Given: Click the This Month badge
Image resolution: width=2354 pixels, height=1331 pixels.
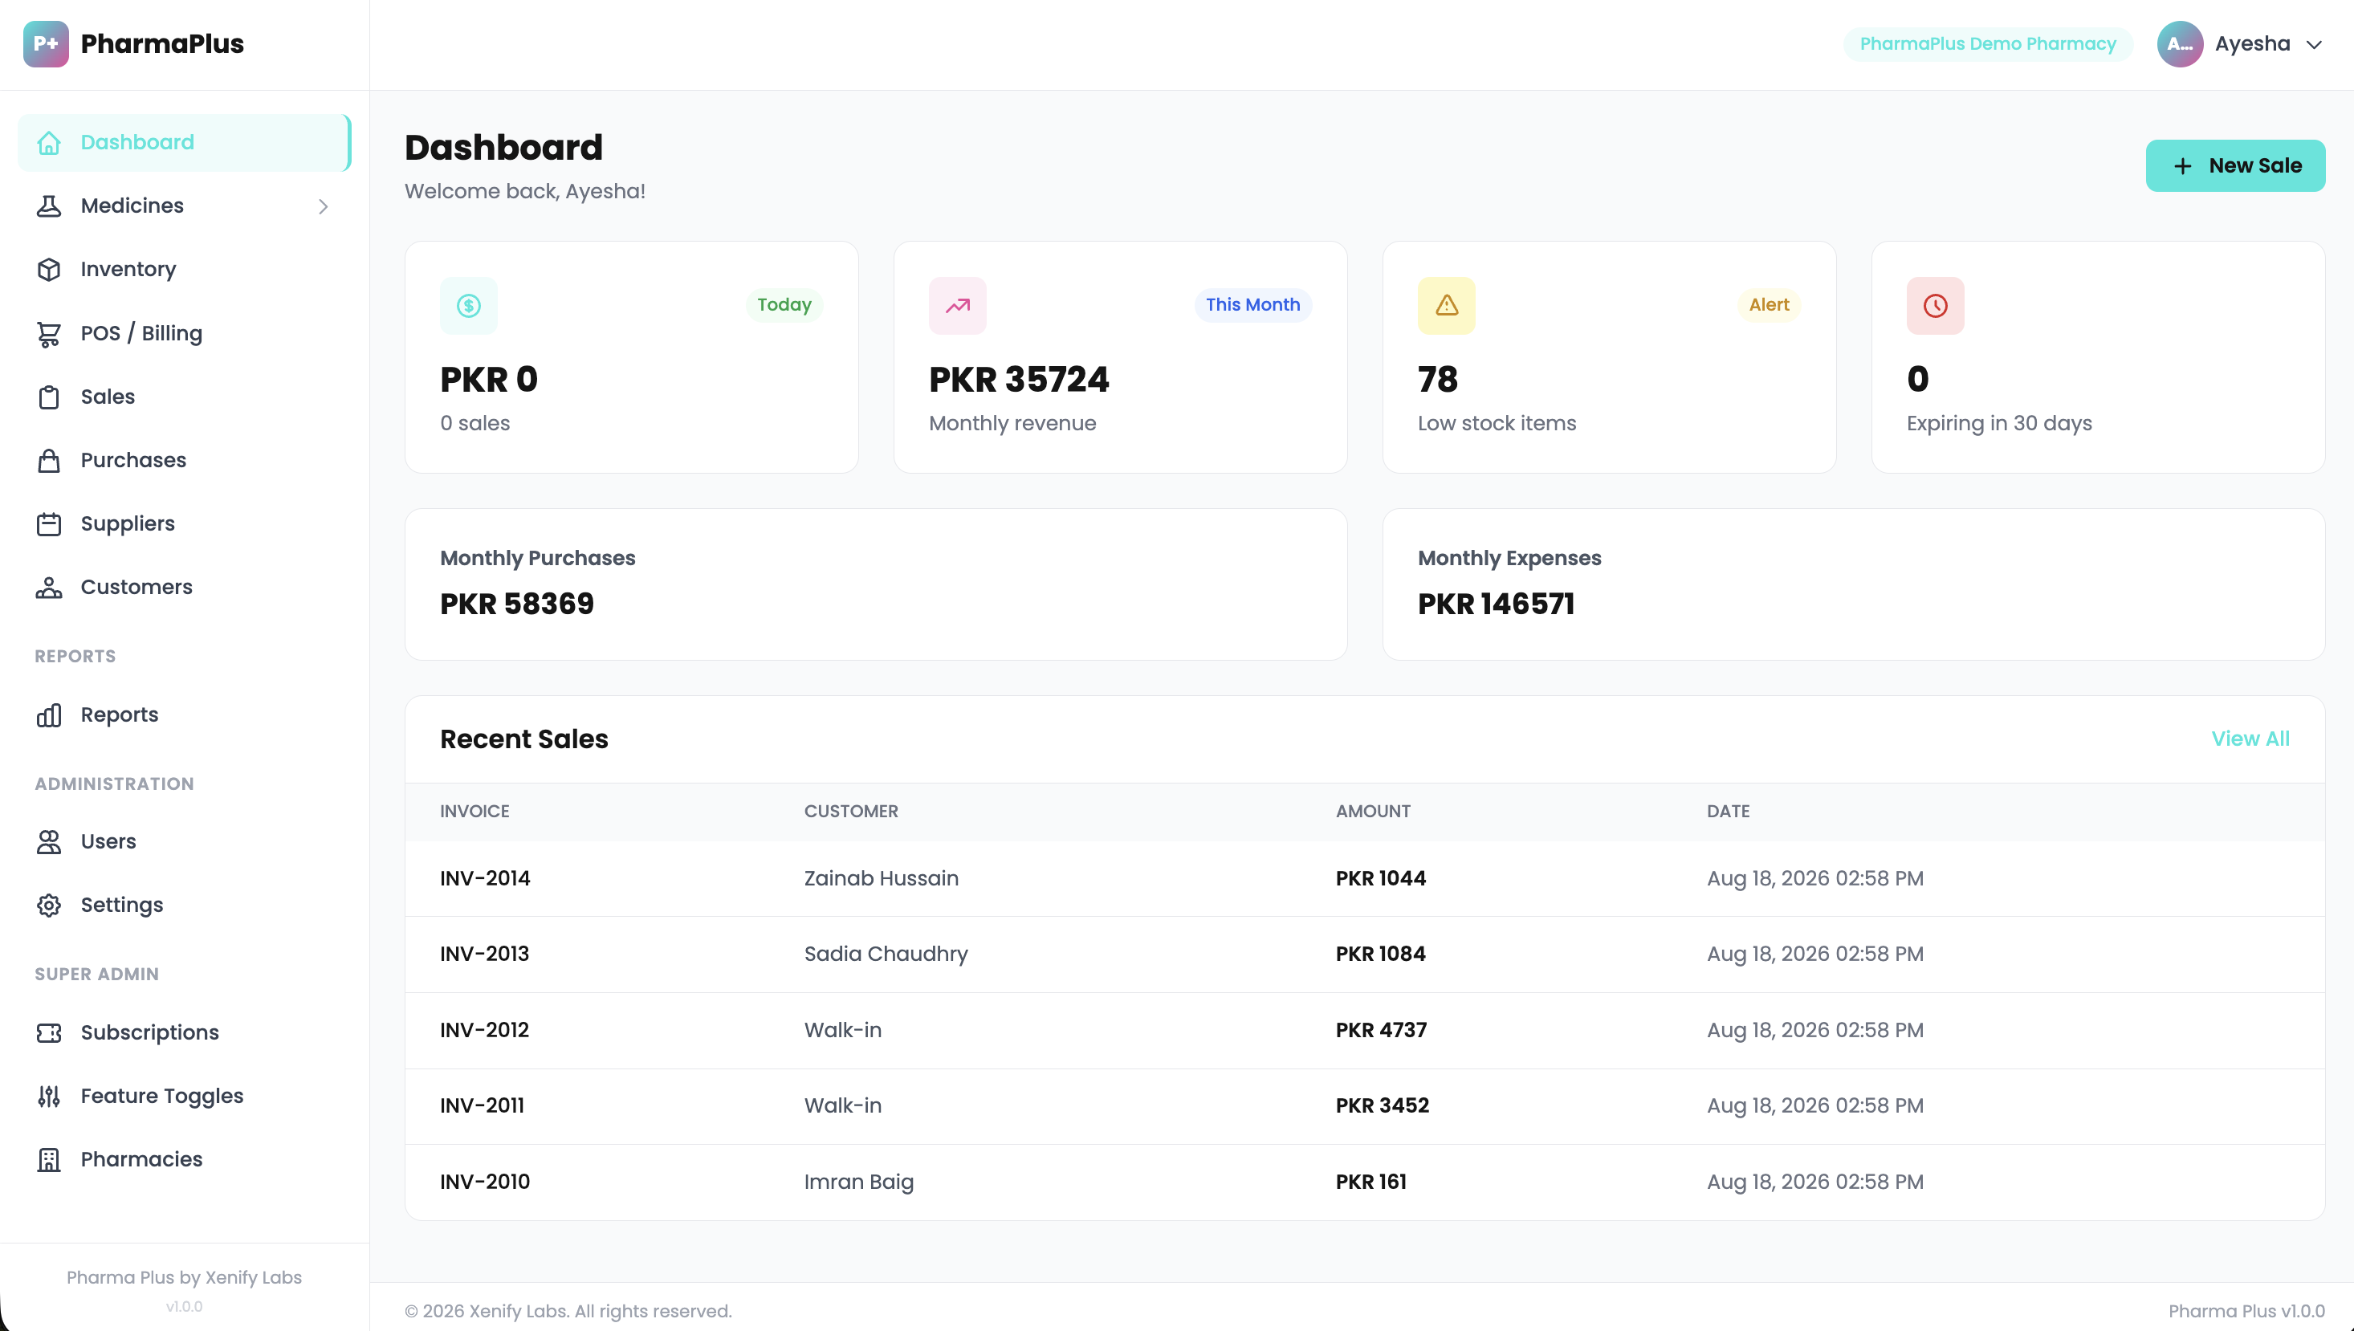Looking at the screenshot, I should point(1252,304).
